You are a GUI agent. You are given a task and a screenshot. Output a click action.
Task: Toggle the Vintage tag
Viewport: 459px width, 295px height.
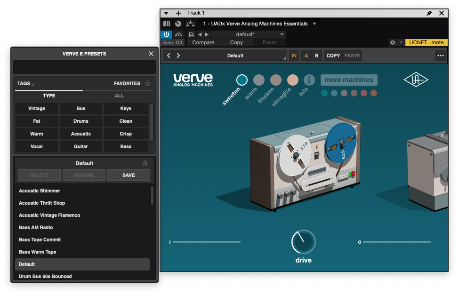(37, 108)
